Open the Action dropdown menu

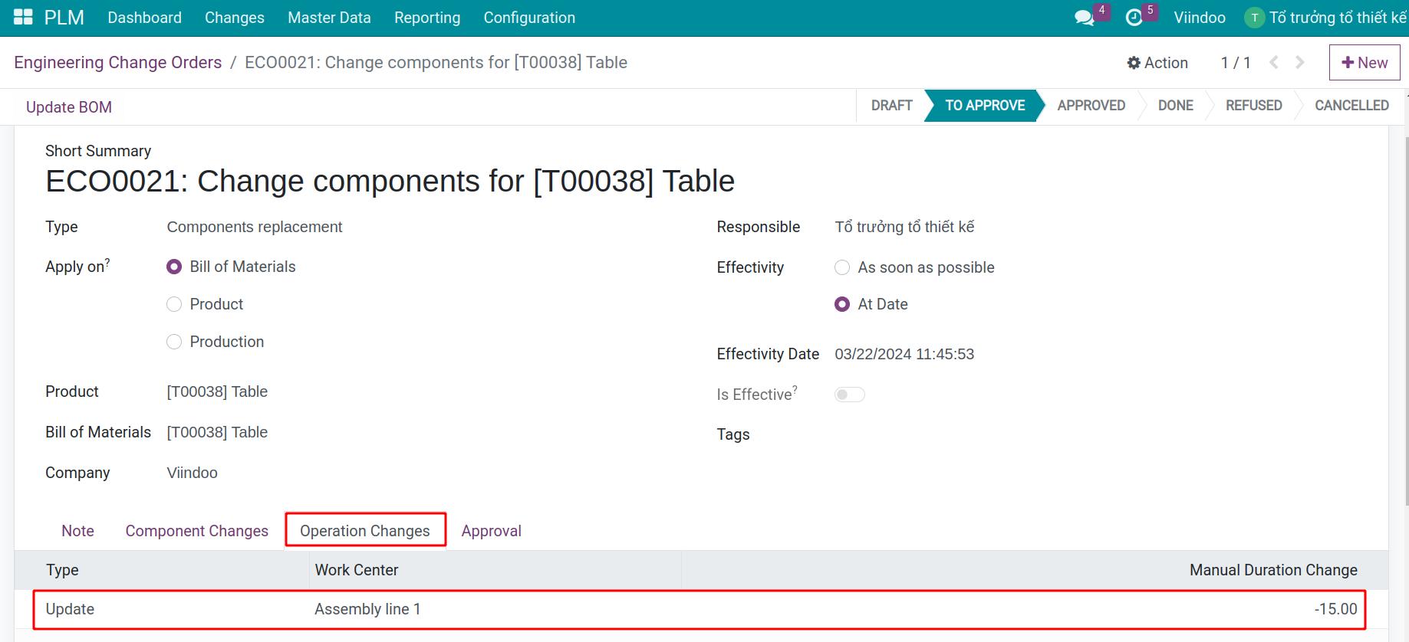(1157, 63)
